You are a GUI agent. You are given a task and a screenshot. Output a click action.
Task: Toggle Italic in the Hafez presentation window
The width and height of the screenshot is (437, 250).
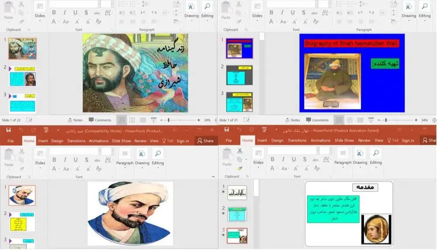[65, 13]
